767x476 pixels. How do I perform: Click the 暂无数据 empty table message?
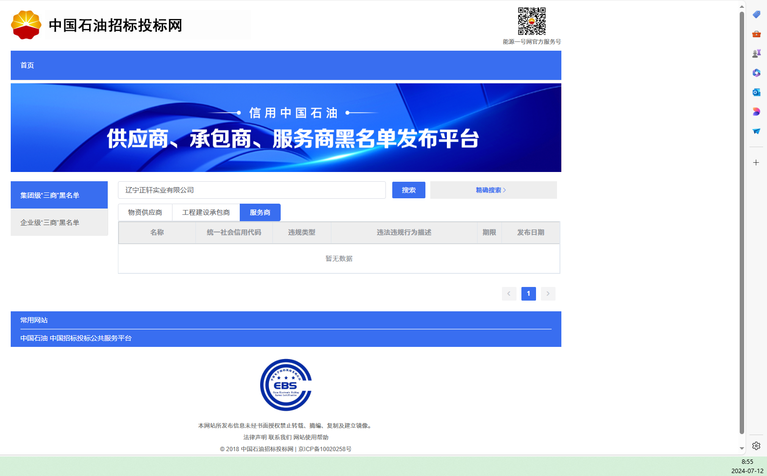pyautogui.click(x=339, y=259)
